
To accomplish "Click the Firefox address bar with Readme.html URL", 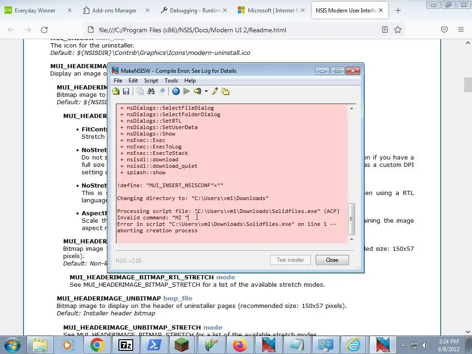I will tap(235, 30).
